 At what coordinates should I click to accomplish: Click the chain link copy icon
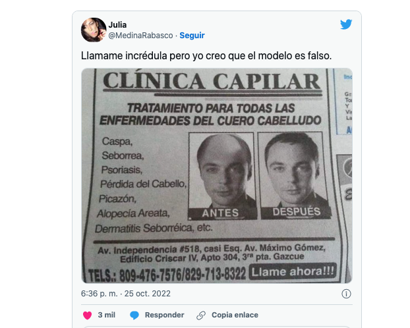[x=201, y=315]
